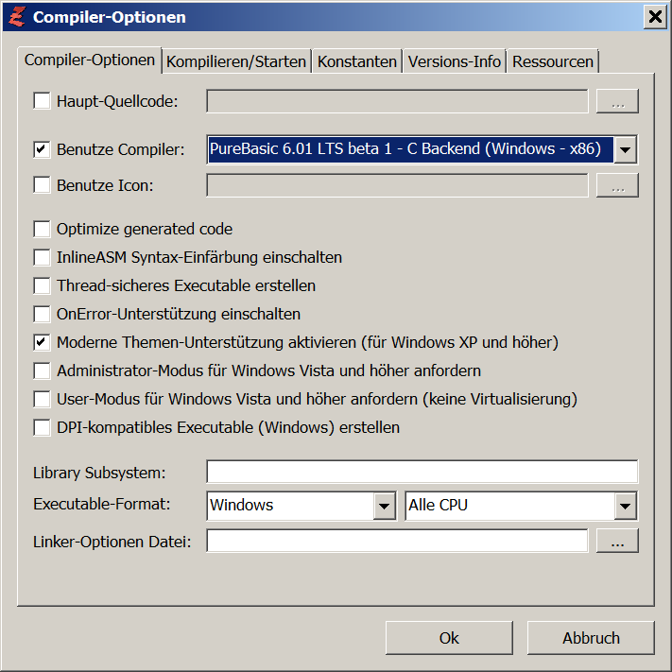Screen dimensions: 672x672
Task: Uncheck the Benutze Compiler checkbox
Action: (x=42, y=149)
